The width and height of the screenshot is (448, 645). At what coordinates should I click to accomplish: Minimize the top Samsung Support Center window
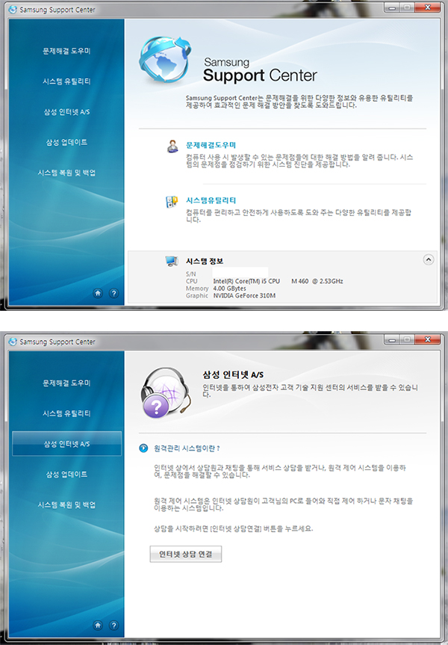click(x=392, y=7)
